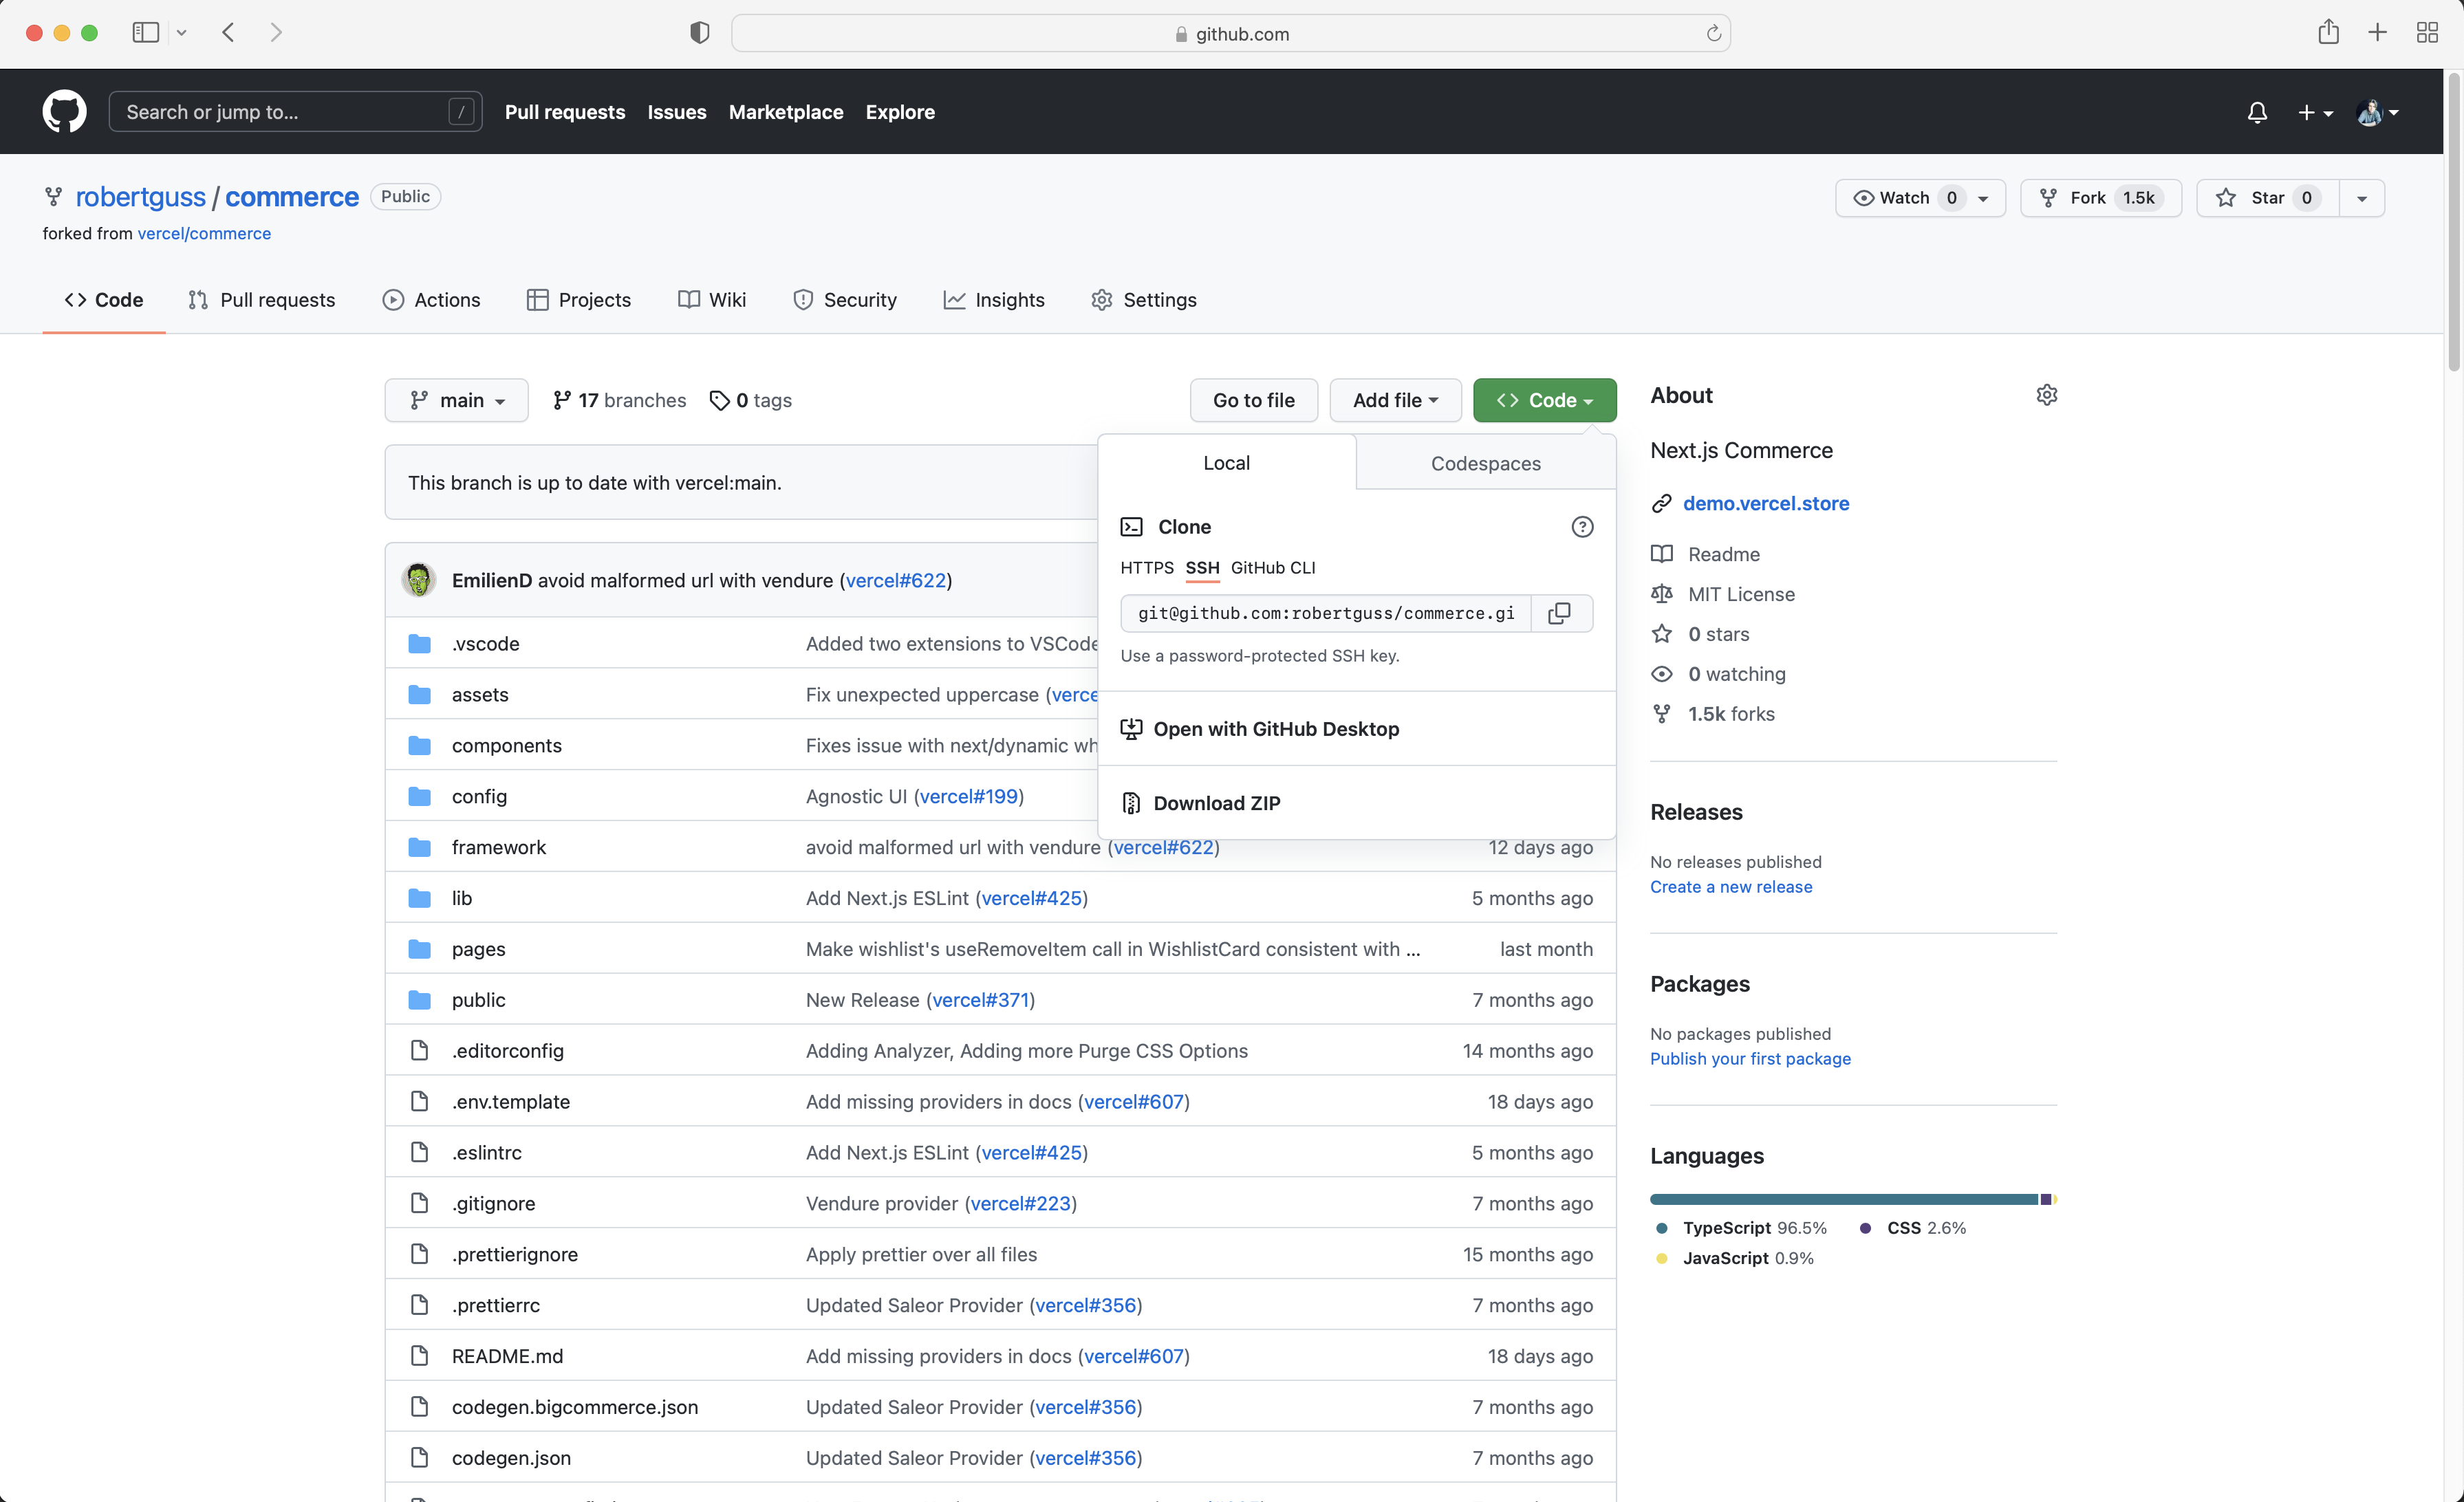This screenshot has height=1502, width=2464.
Task: Toggle Watch for this repository
Action: [x=1920, y=198]
